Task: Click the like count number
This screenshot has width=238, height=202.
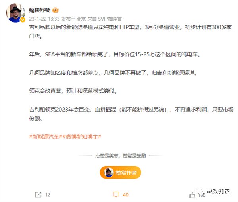Action: tap(202, 195)
